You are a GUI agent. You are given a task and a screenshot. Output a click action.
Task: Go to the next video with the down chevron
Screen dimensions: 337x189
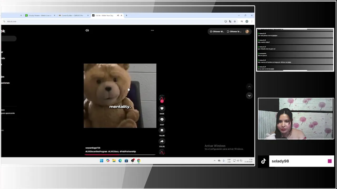pos(249,96)
